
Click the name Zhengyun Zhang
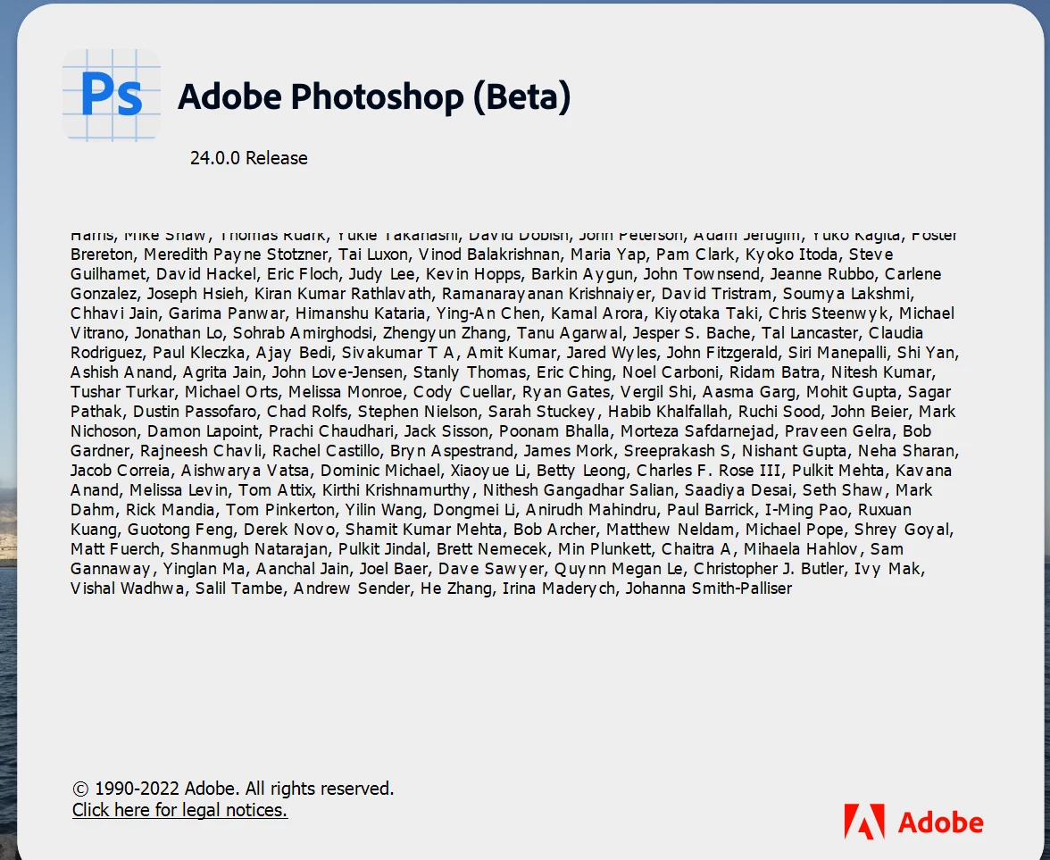(445, 333)
